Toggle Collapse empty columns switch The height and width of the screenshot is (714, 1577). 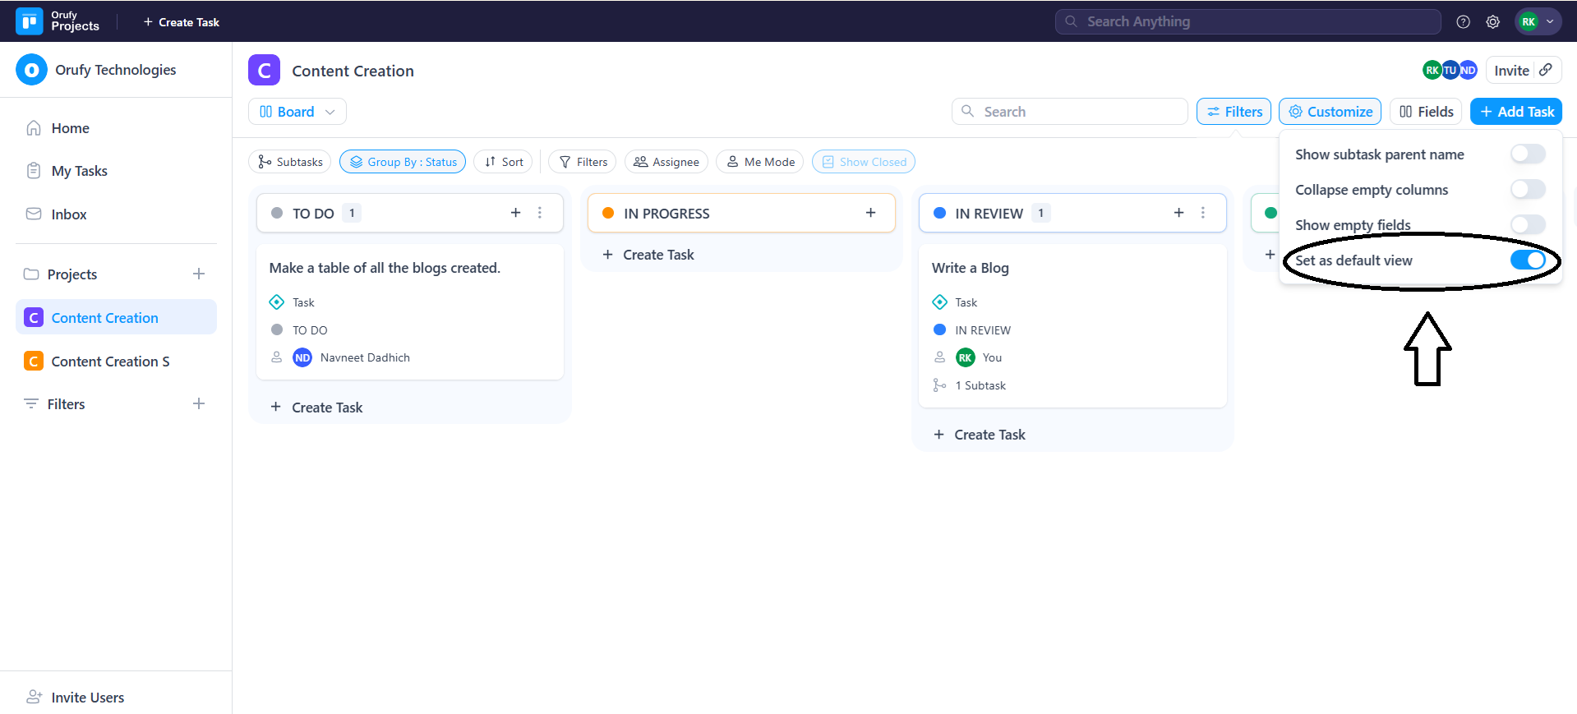[x=1527, y=190]
